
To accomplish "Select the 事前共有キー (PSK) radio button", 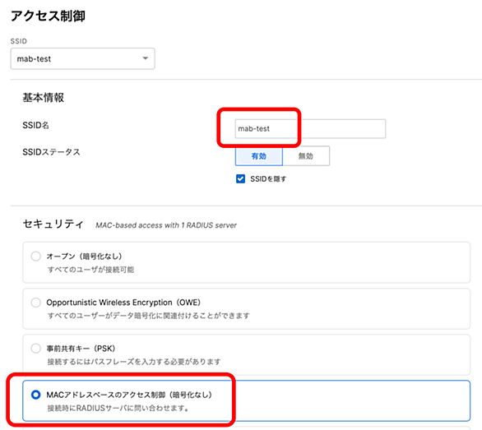I will (x=35, y=349).
